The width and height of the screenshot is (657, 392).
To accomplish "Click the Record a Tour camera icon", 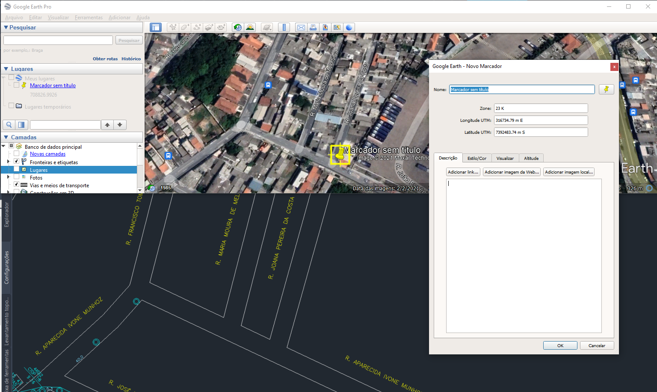I will coord(221,27).
